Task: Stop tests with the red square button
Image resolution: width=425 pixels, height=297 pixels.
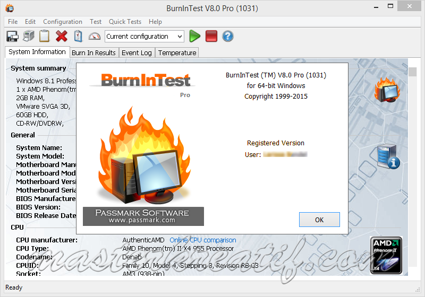Action: click(x=211, y=36)
